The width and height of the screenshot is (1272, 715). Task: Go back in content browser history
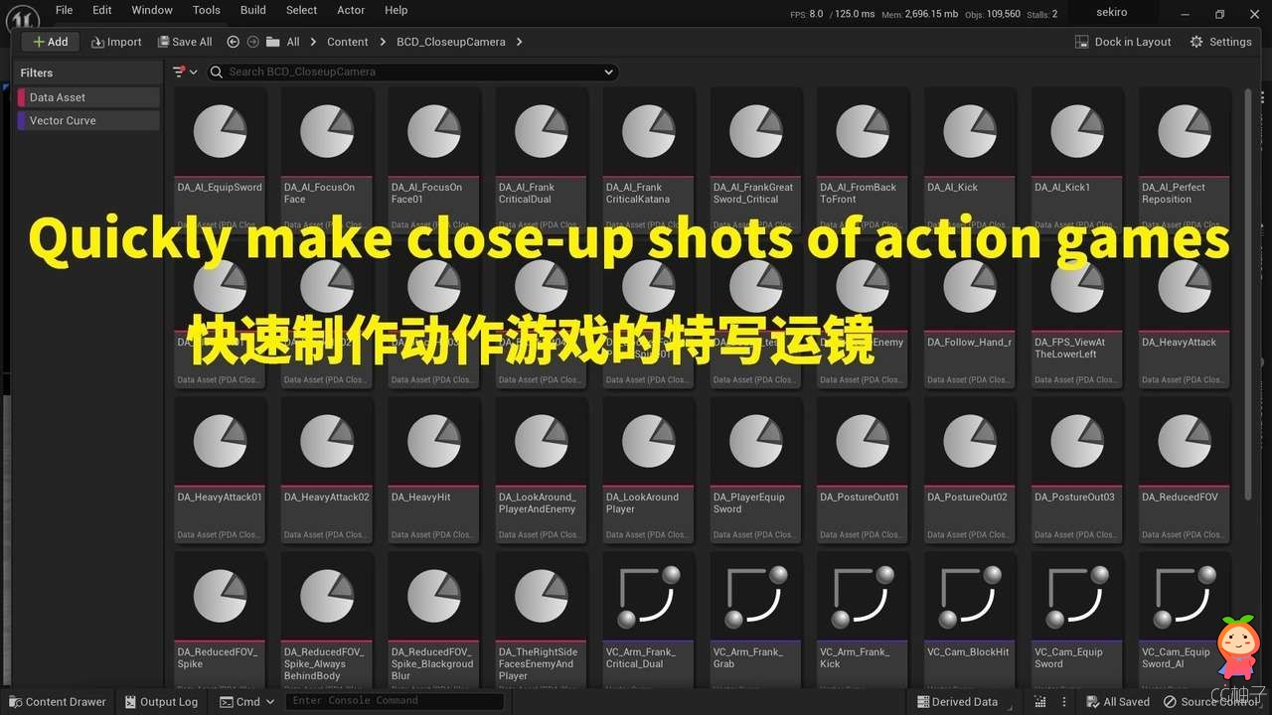(234, 42)
